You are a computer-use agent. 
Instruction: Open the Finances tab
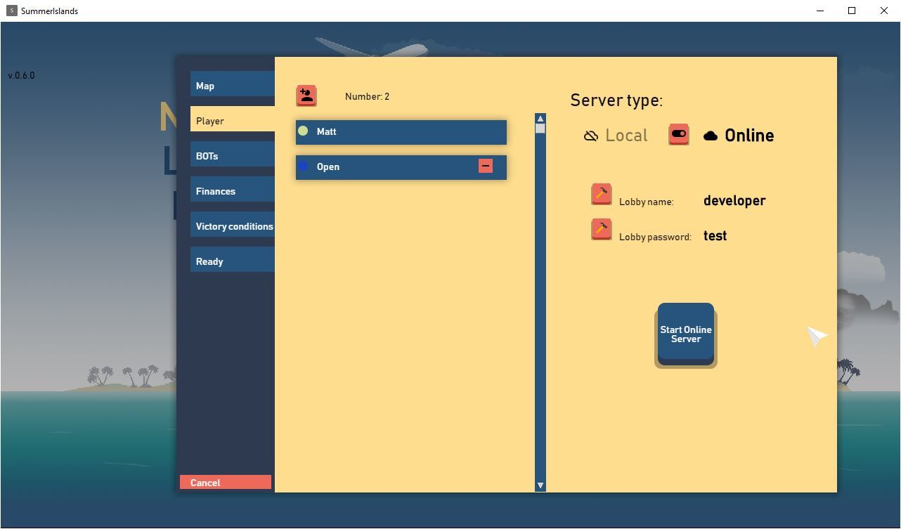click(232, 191)
